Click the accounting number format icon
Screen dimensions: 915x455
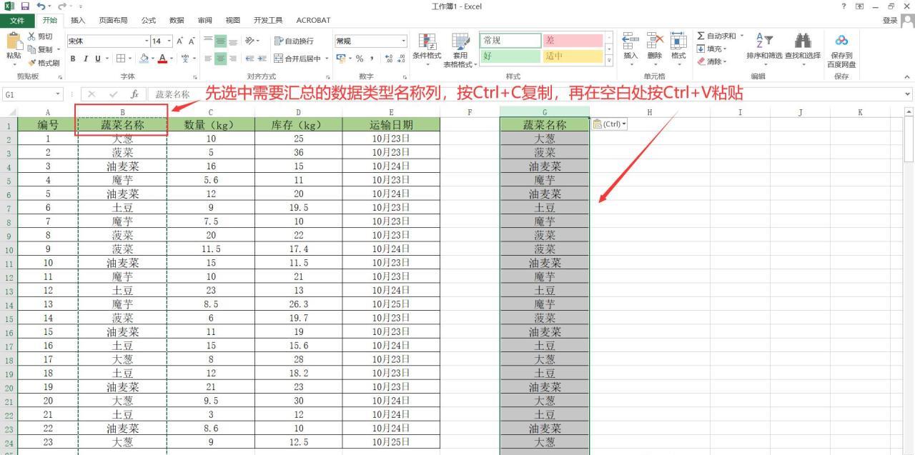pyautogui.click(x=340, y=59)
